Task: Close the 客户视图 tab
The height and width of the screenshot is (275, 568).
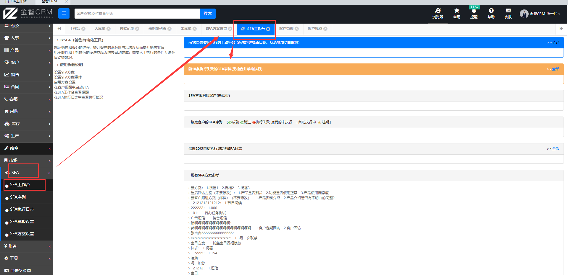Action: pyautogui.click(x=325, y=29)
